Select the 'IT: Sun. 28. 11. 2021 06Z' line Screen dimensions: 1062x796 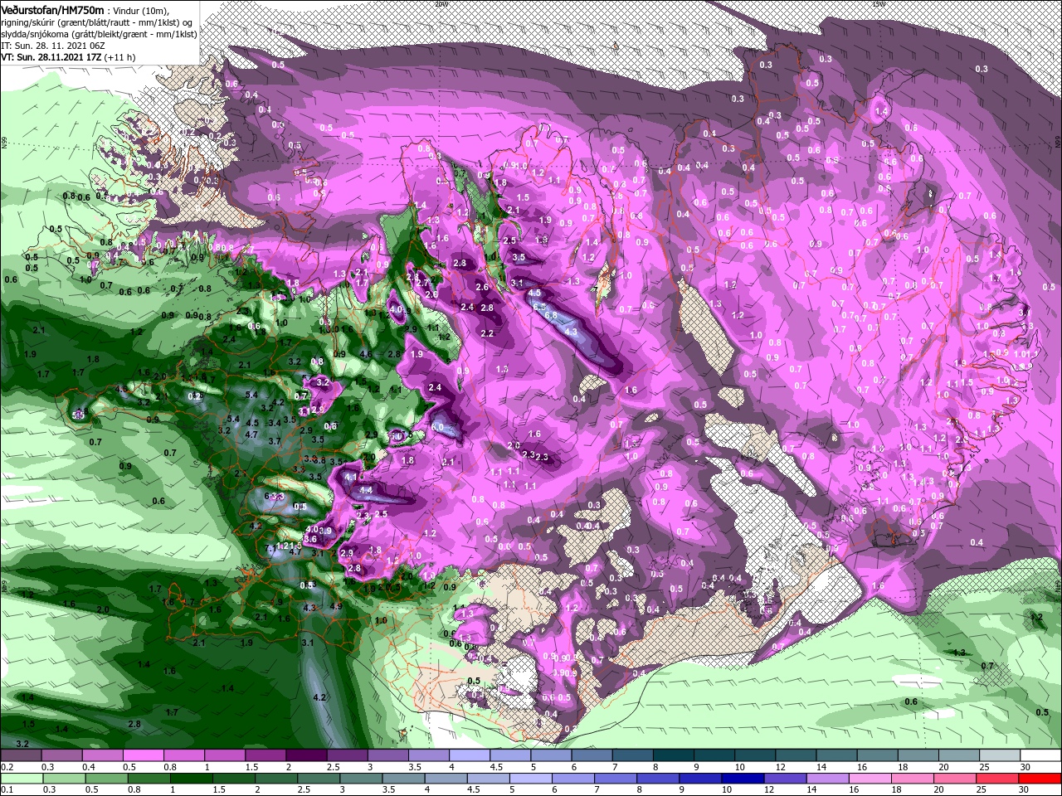point(54,46)
